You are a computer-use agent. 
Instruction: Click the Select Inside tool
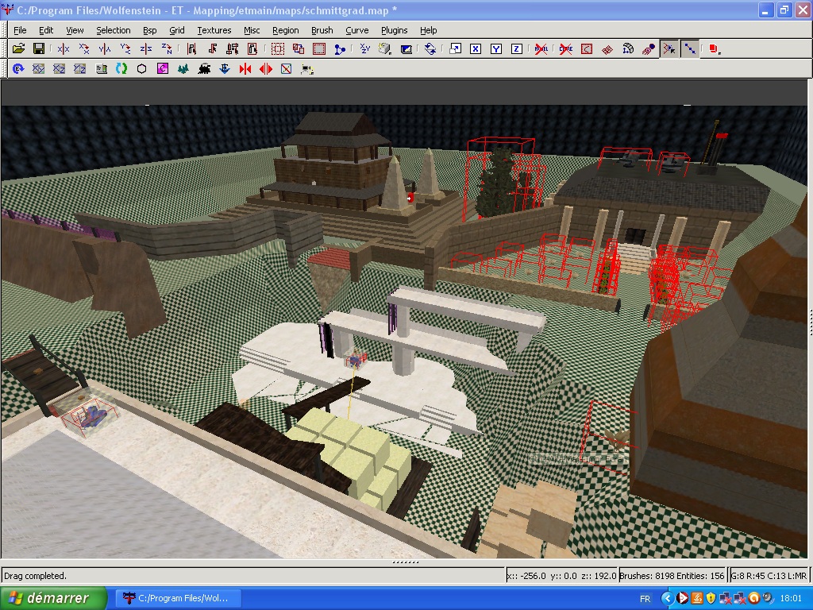tap(252, 48)
